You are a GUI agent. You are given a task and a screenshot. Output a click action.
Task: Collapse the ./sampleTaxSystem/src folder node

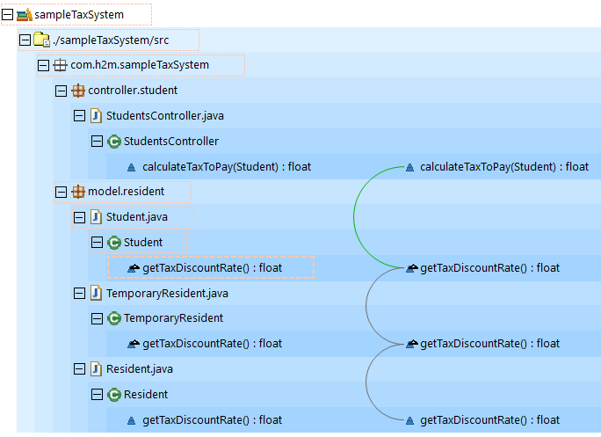point(25,40)
